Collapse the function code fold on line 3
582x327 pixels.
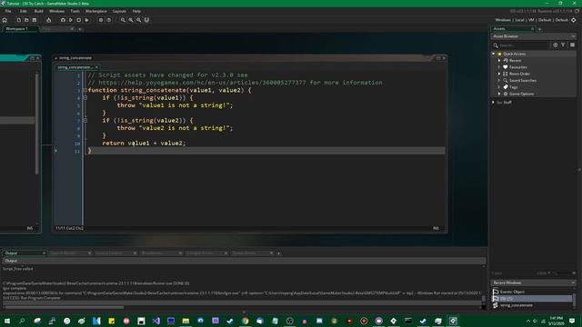click(x=85, y=90)
